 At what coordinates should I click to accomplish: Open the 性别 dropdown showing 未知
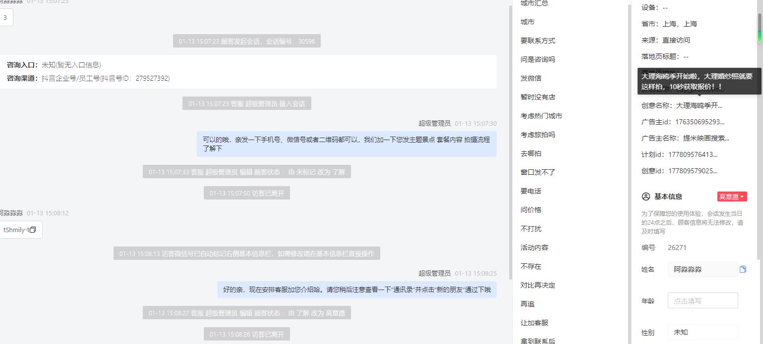(703, 332)
